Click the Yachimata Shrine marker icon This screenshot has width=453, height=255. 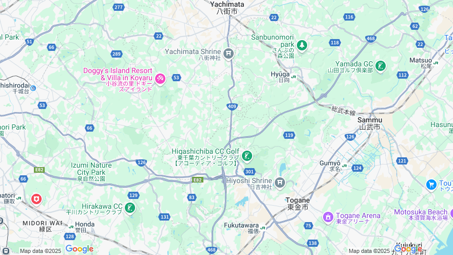tap(229, 53)
